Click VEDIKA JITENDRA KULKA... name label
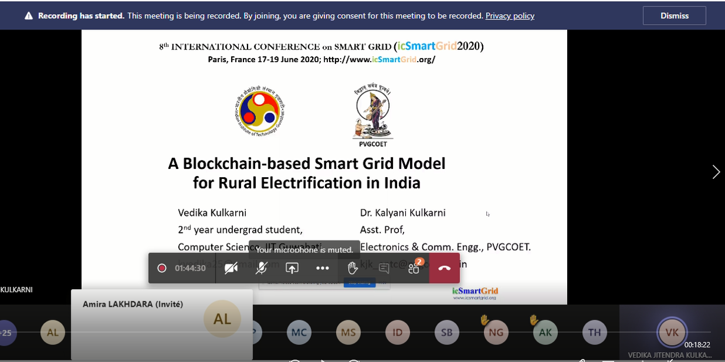The width and height of the screenshot is (725, 362). (670, 355)
